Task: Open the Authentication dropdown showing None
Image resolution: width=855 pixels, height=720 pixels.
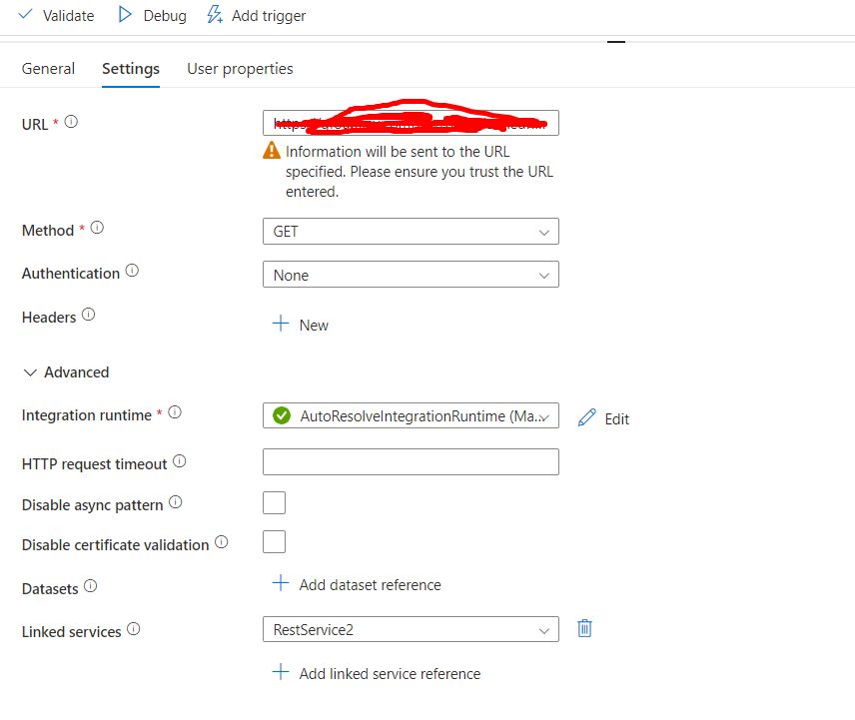Action: pyautogui.click(x=411, y=275)
